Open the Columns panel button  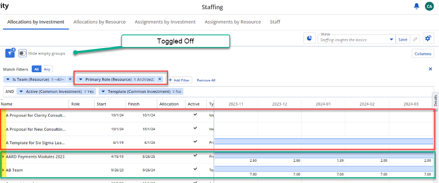[x=423, y=54]
